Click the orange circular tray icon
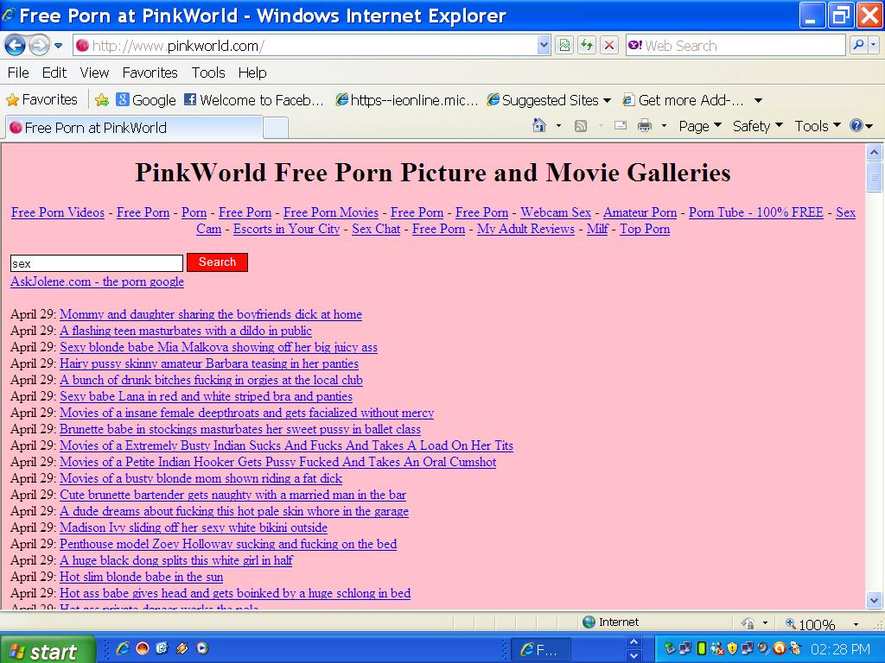 point(779,648)
